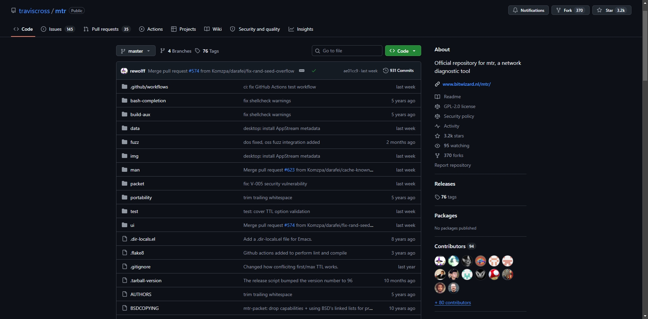Image resolution: width=648 pixels, height=319 pixels.
Task: Open commit hash ae01cc9
Action: pos(351,71)
